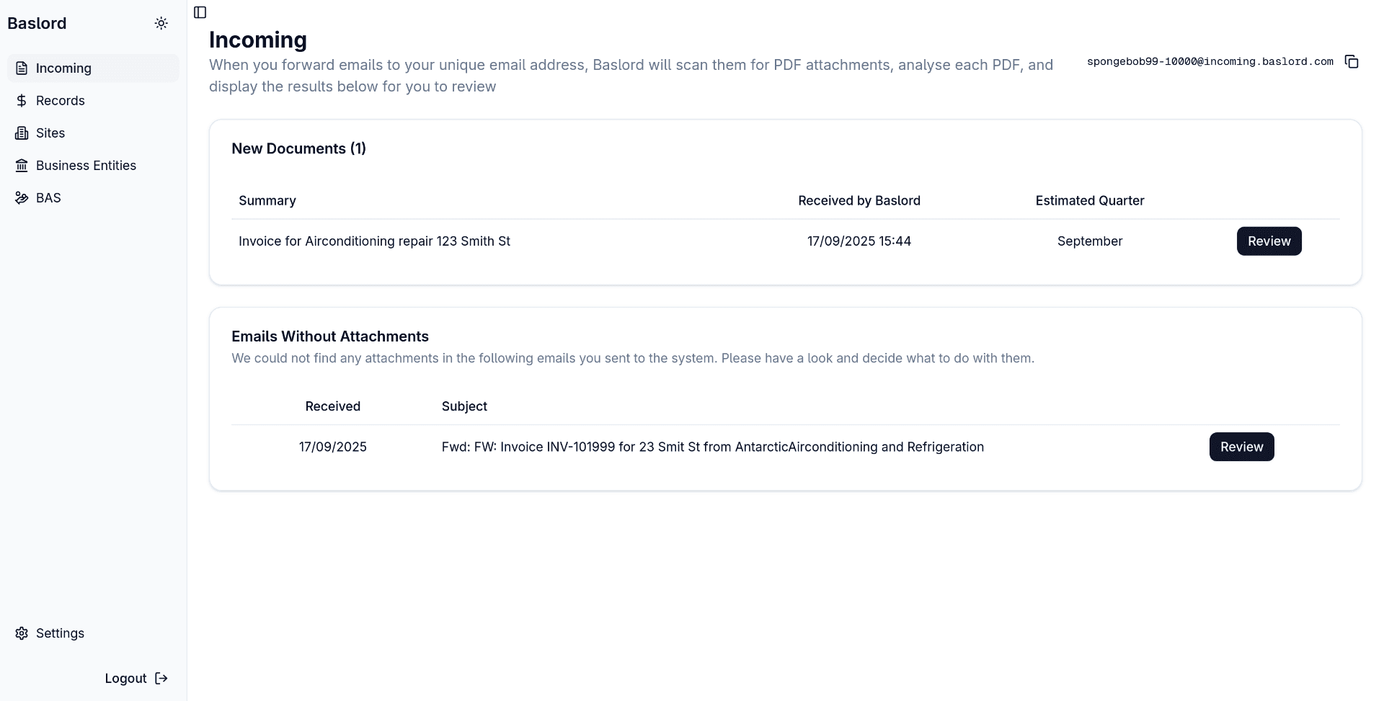Open Settings via the gear icon
Image resolution: width=1384 pixels, height=701 pixels.
[x=22, y=633]
